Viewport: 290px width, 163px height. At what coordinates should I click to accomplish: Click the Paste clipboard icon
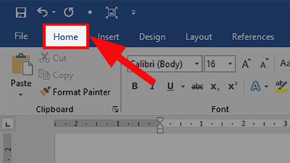point(20,64)
